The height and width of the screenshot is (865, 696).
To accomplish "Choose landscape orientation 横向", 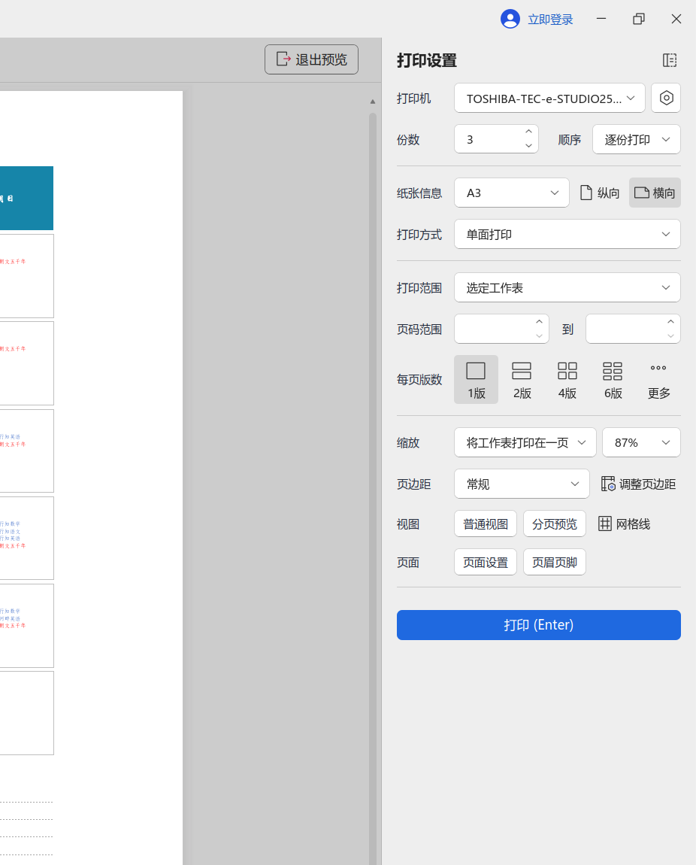I will click(x=655, y=193).
